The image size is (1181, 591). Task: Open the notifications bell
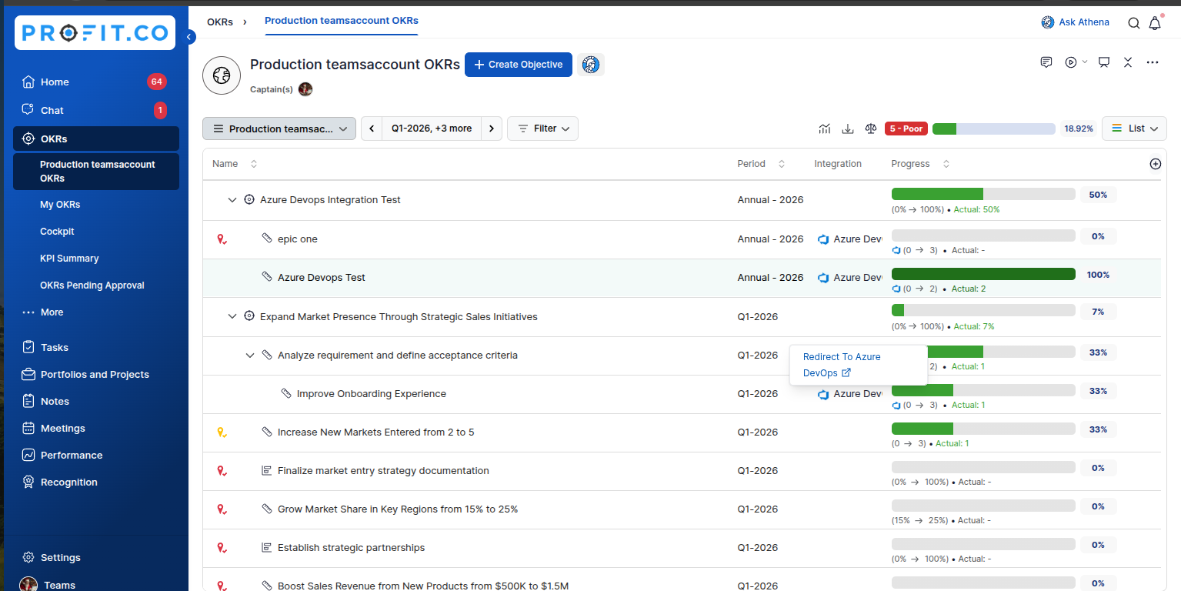pyautogui.click(x=1155, y=23)
